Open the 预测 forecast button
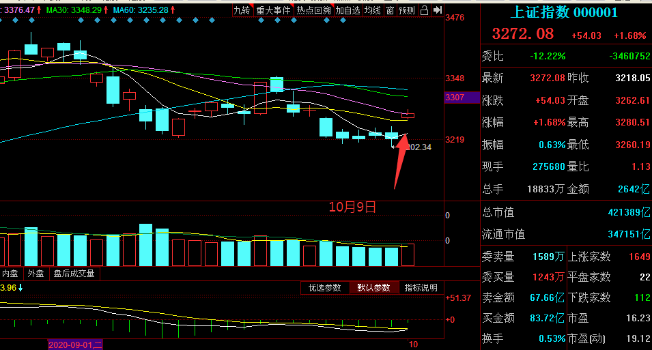Image resolution: width=652 pixels, height=350 pixels. click(407, 10)
